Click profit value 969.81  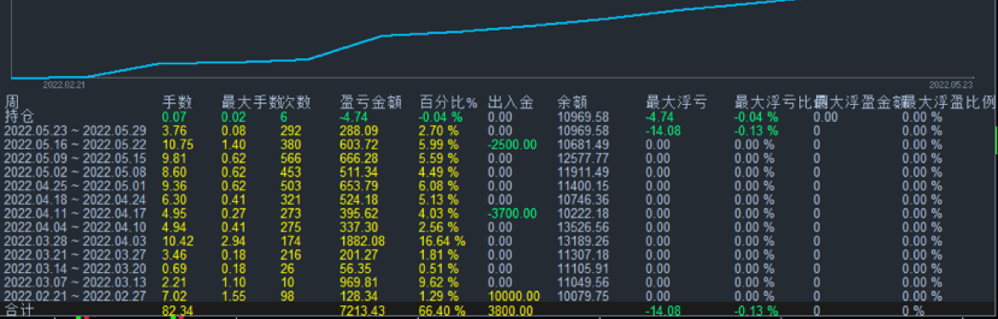360,282
